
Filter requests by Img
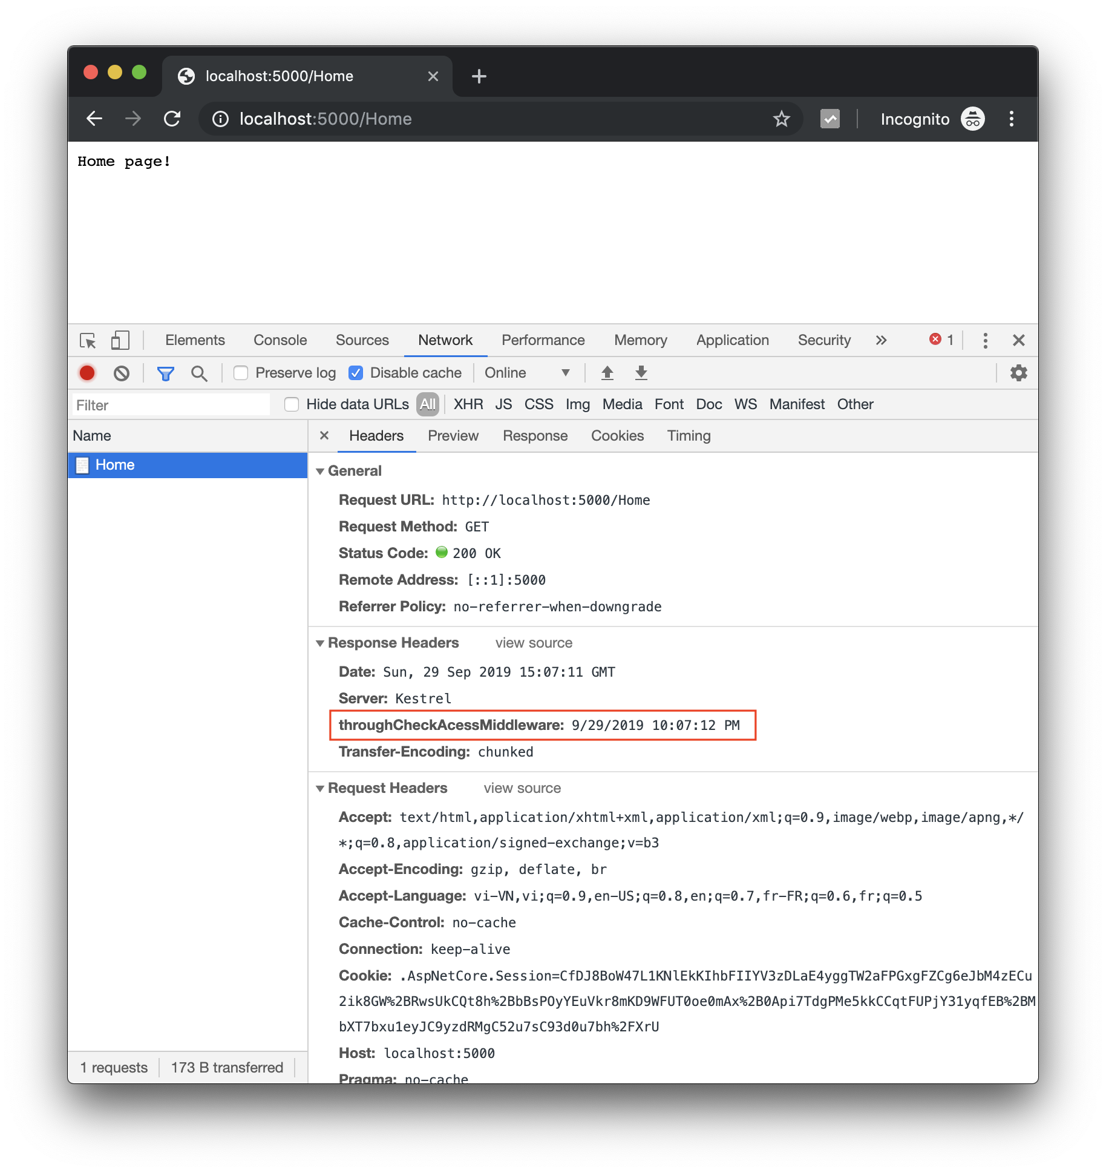pos(578,404)
